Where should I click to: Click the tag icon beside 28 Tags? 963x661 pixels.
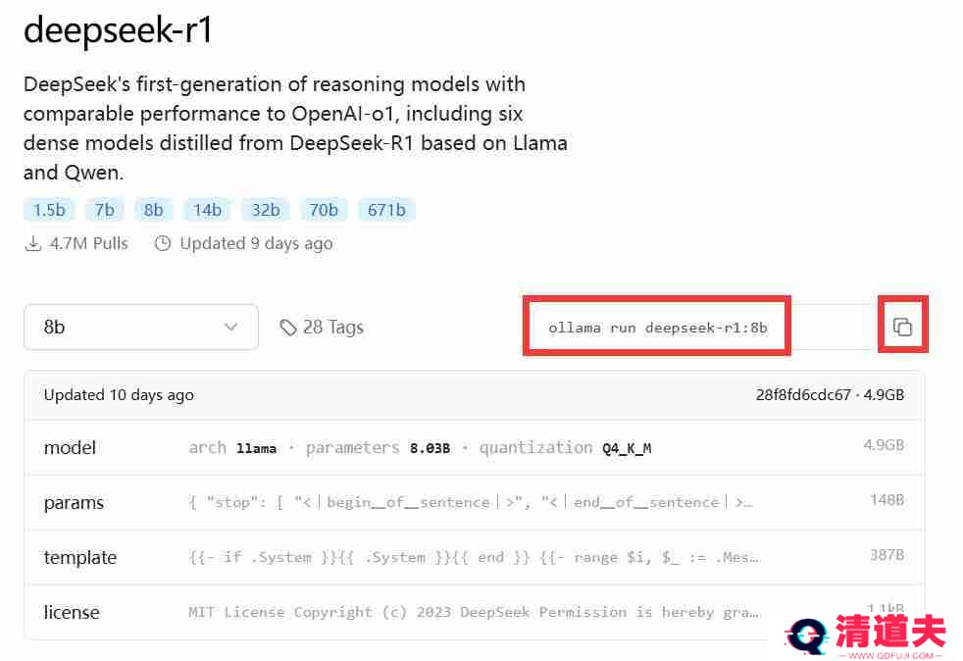(288, 328)
